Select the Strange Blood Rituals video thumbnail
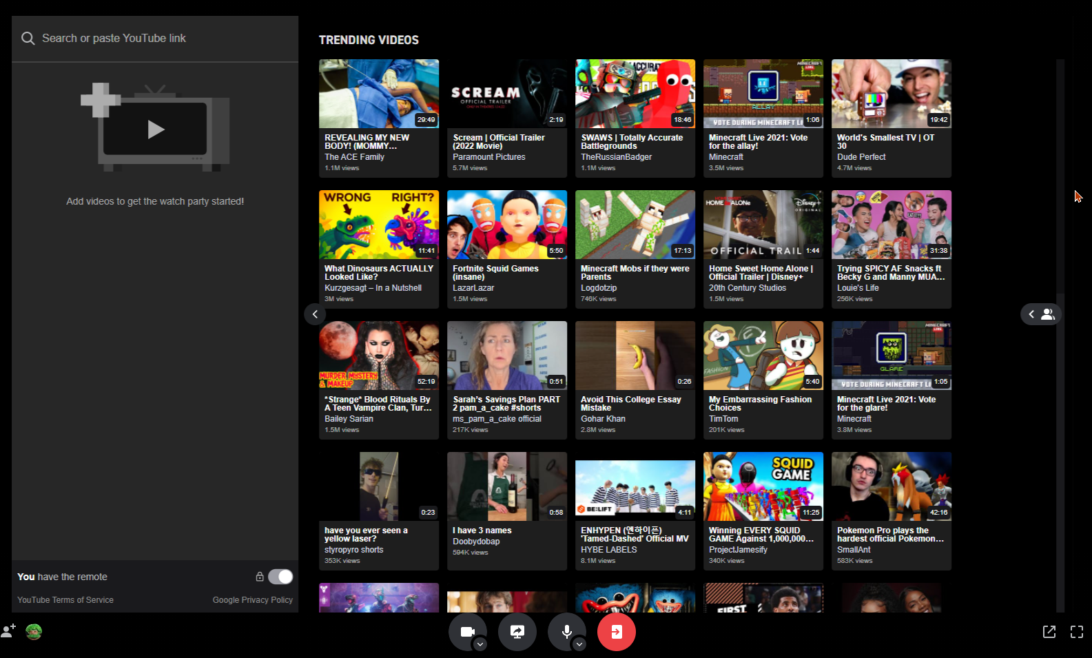The height and width of the screenshot is (658, 1092). pyautogui.click(x=379, y=356)
